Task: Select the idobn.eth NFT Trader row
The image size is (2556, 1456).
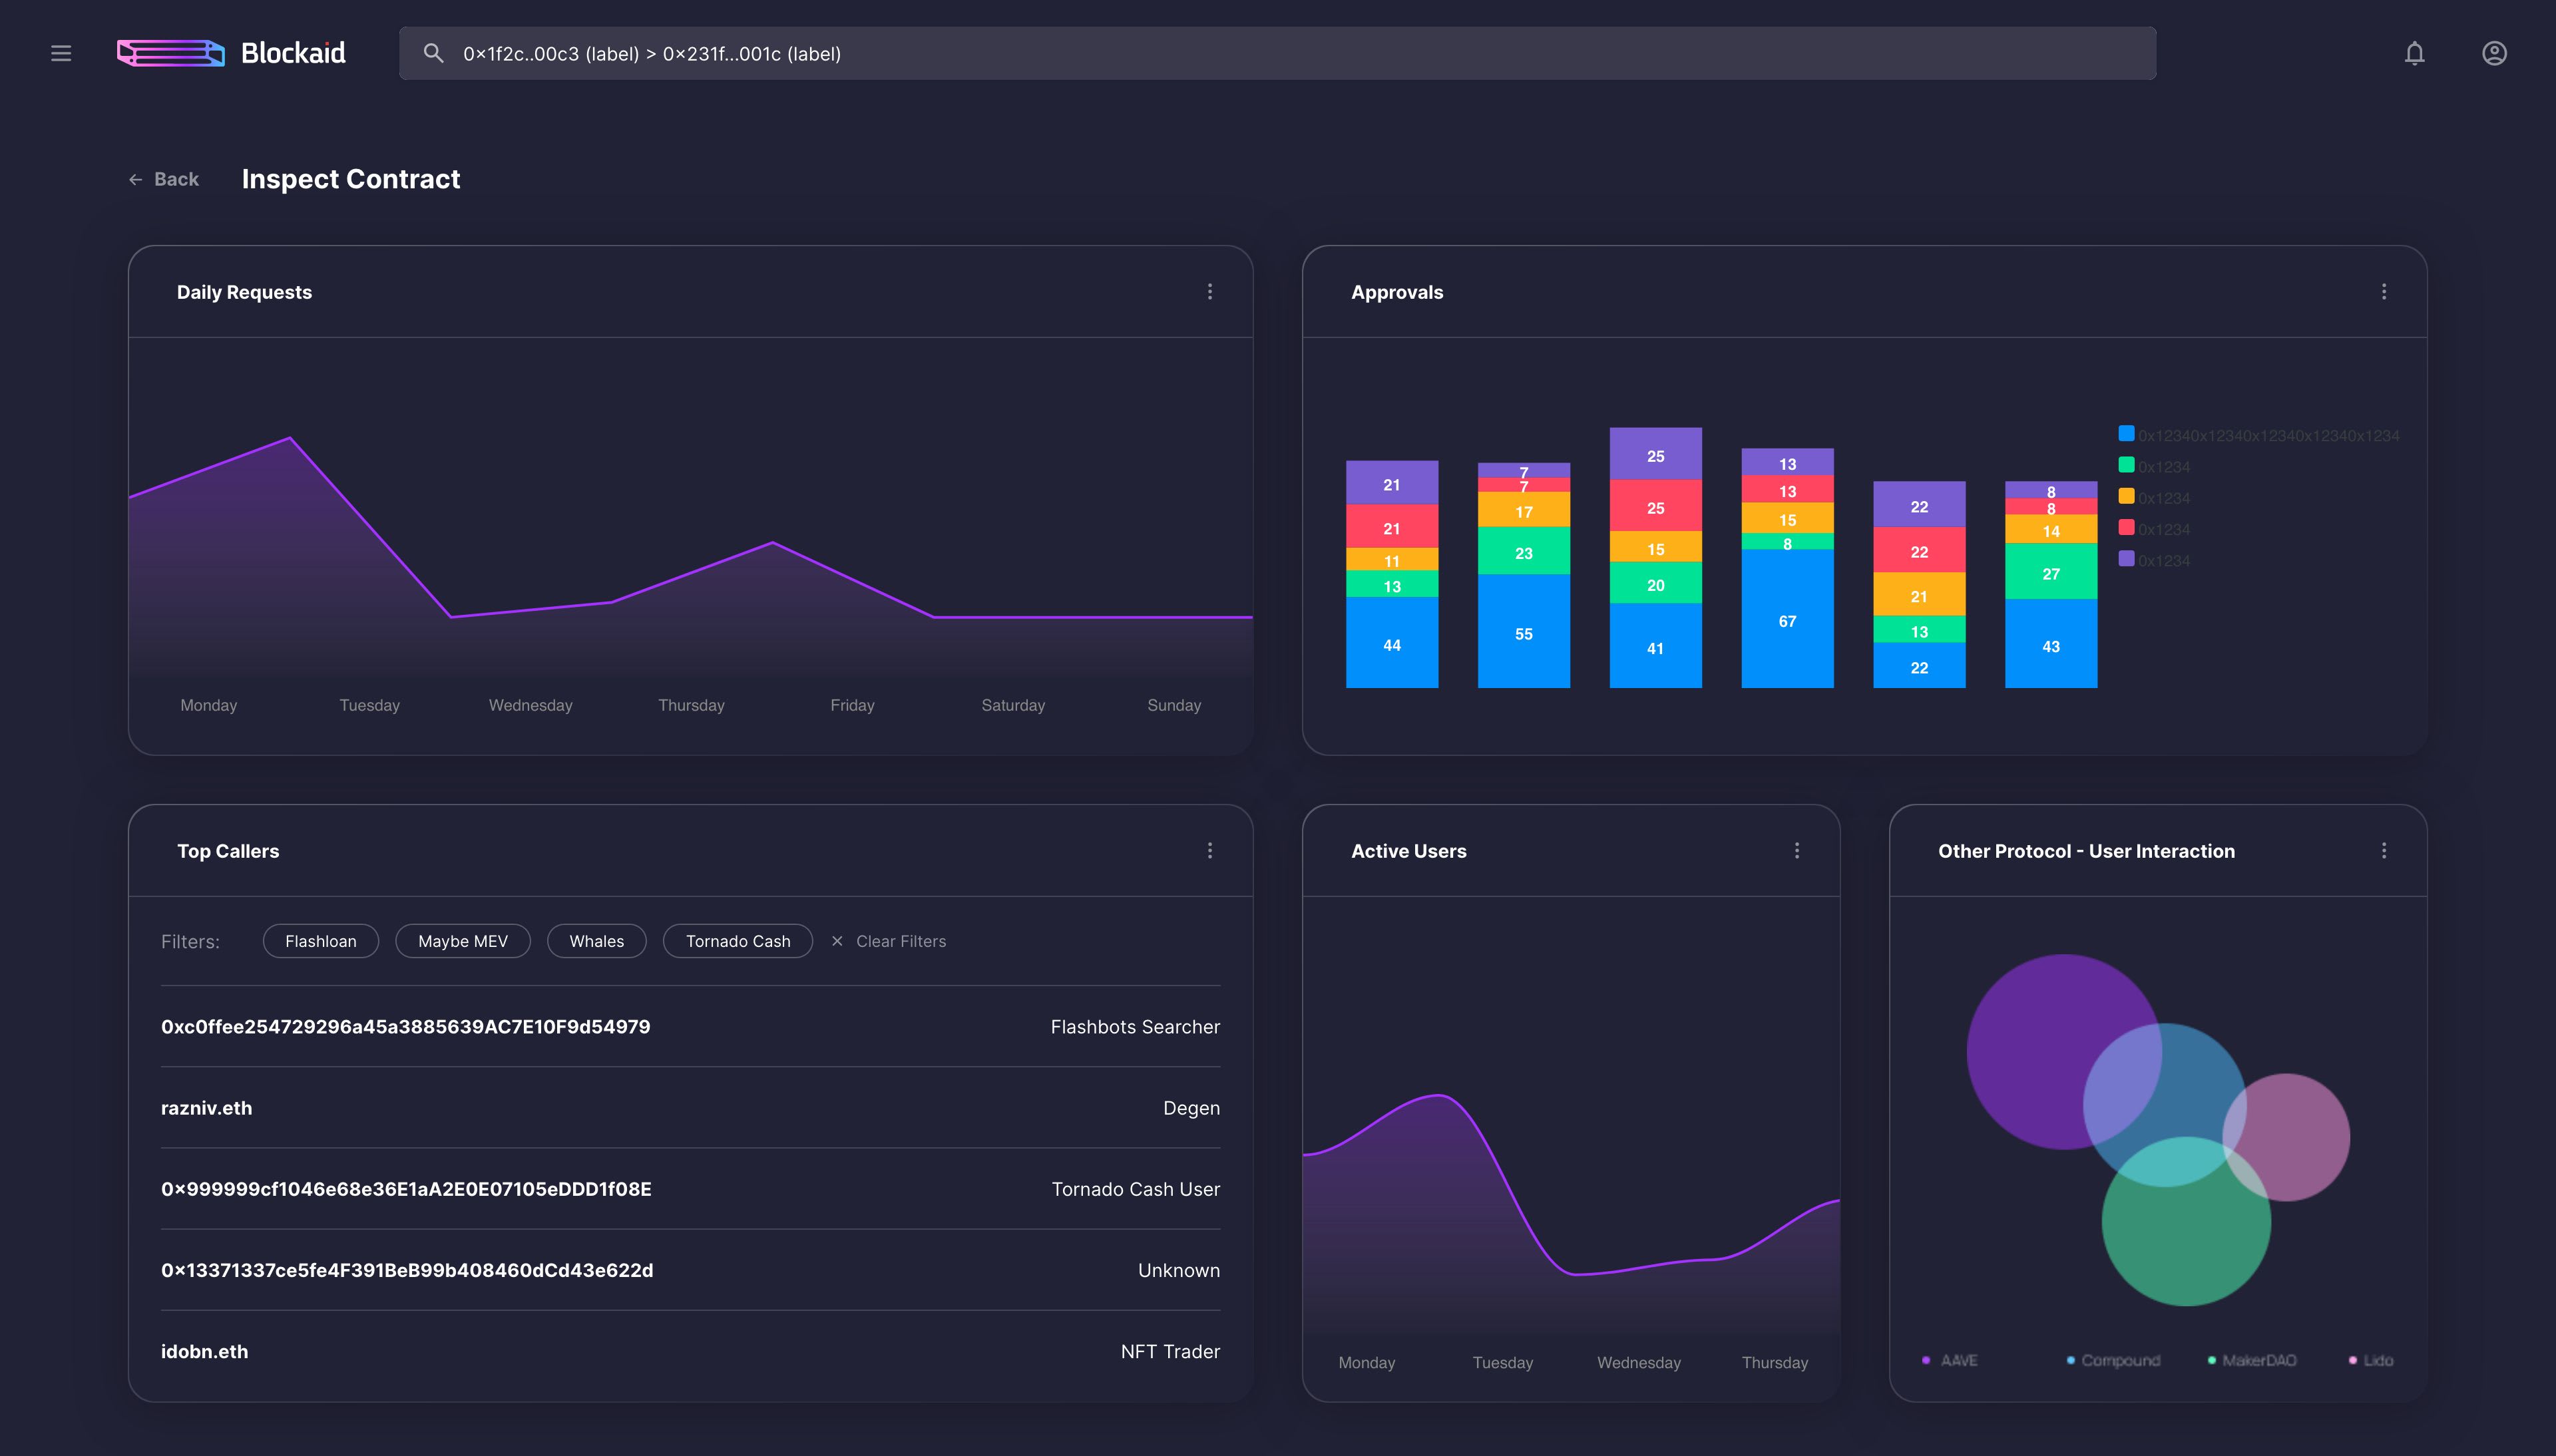Action: pyautogui.click(x=690, y=1351)
